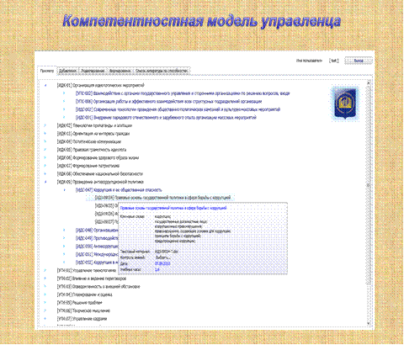
Task: Expand the УПС-006 sub-item arrow
Action: (x=64, y=102)
